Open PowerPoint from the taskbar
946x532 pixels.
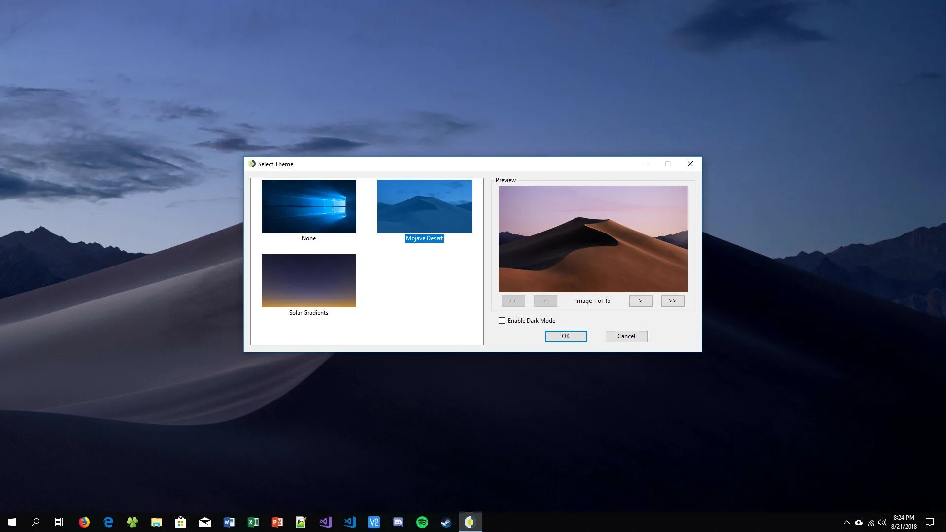(x=277, y=522)
